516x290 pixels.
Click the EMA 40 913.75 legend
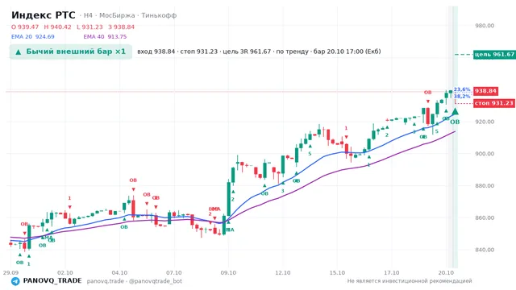point(105,37)
